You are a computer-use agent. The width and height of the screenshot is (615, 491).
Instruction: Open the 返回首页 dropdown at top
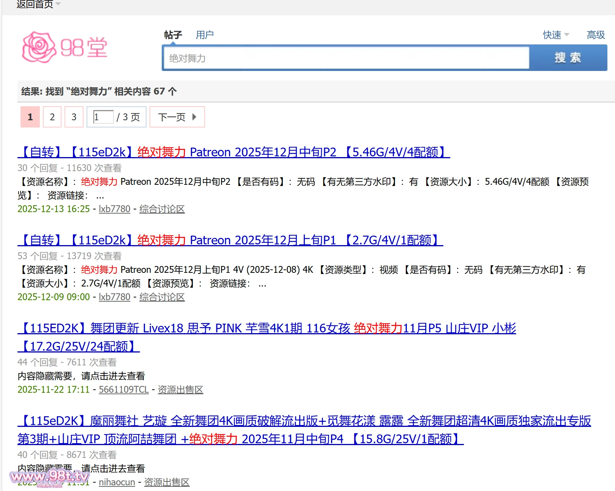click(x=38, y=5)
